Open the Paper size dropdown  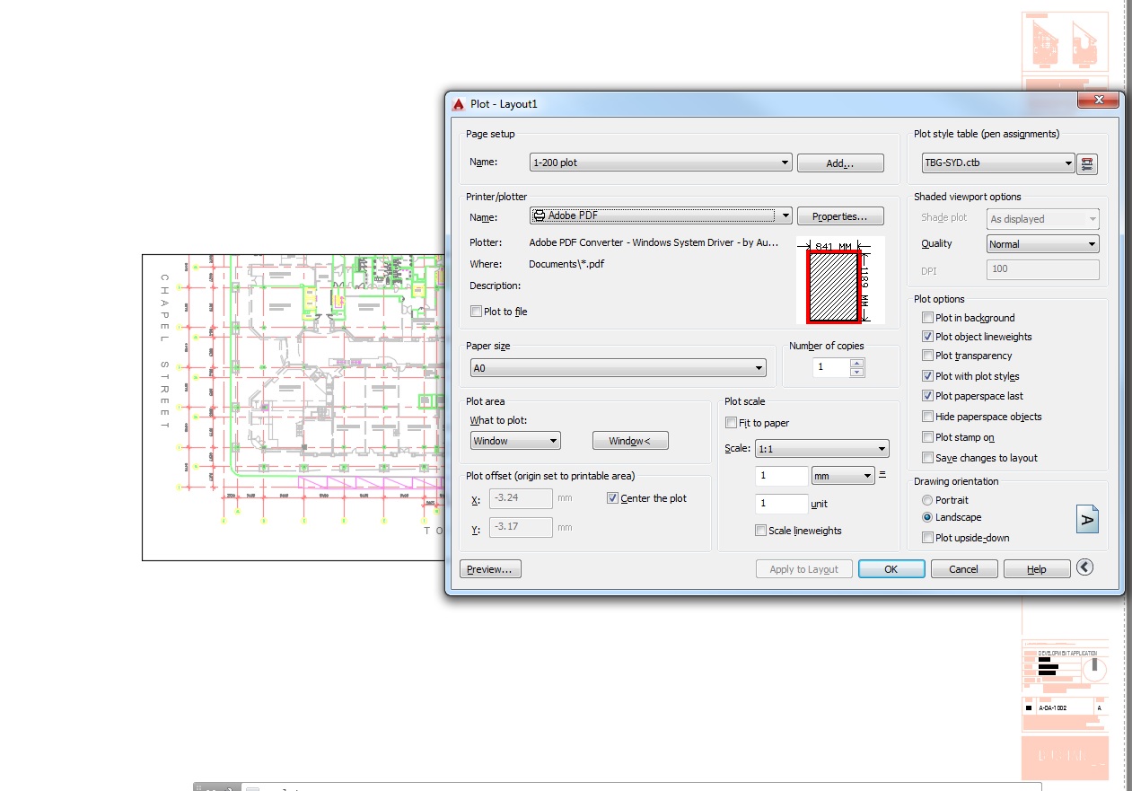tap(759, 367)
